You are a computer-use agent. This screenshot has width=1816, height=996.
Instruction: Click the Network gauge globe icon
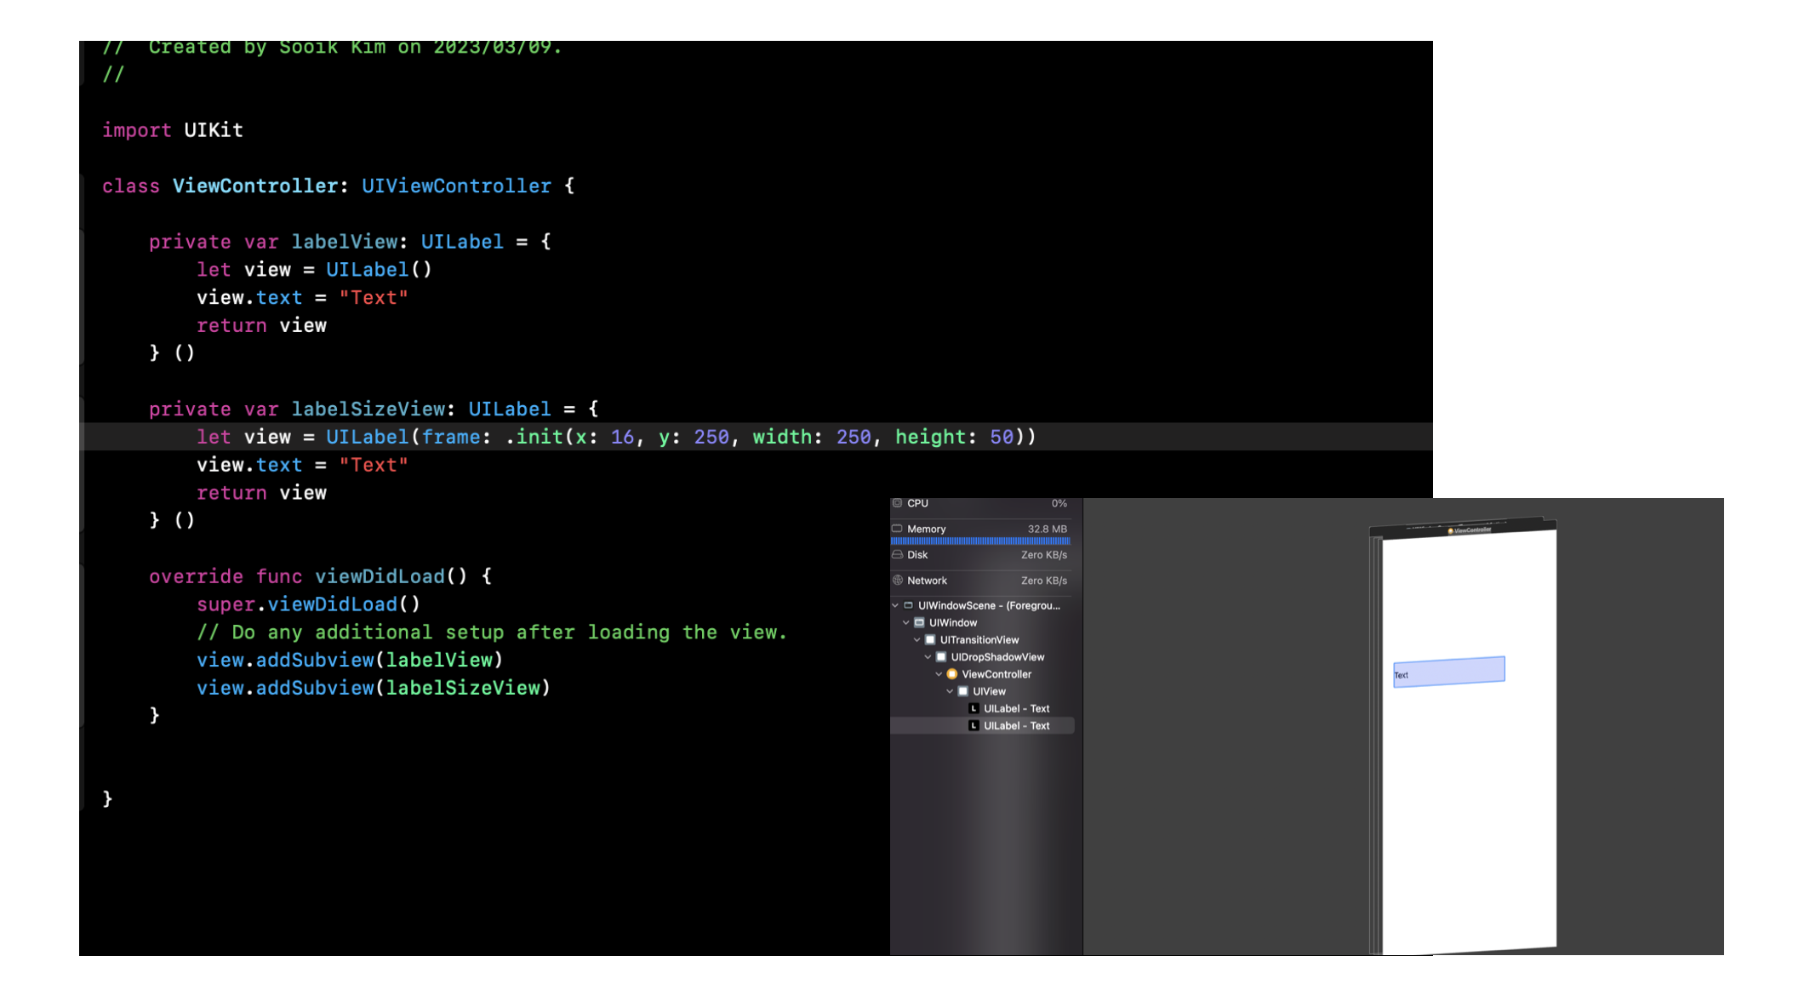pyautogui.click(x=897, y=581)
